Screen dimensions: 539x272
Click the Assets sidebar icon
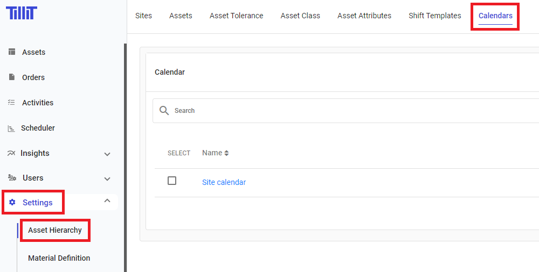pyautogui.click(x=11, y=52)
